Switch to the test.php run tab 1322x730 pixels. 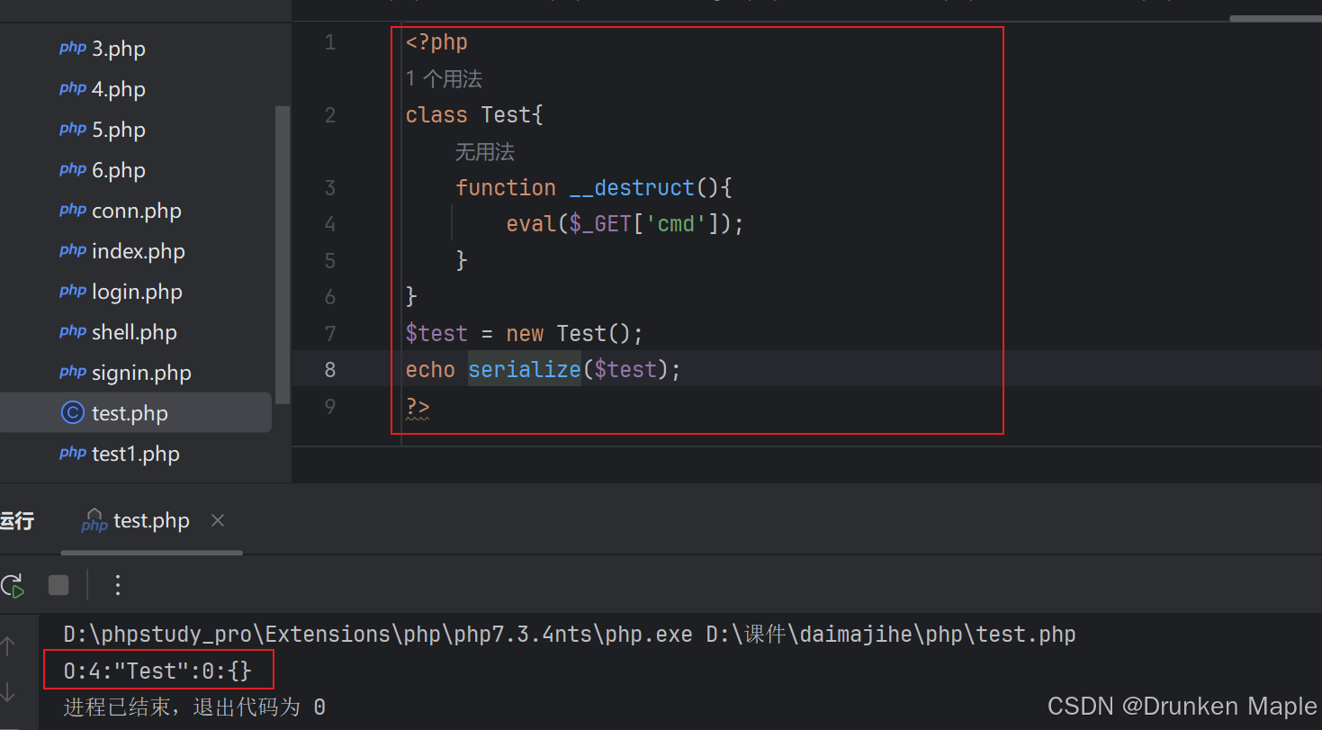150,520
